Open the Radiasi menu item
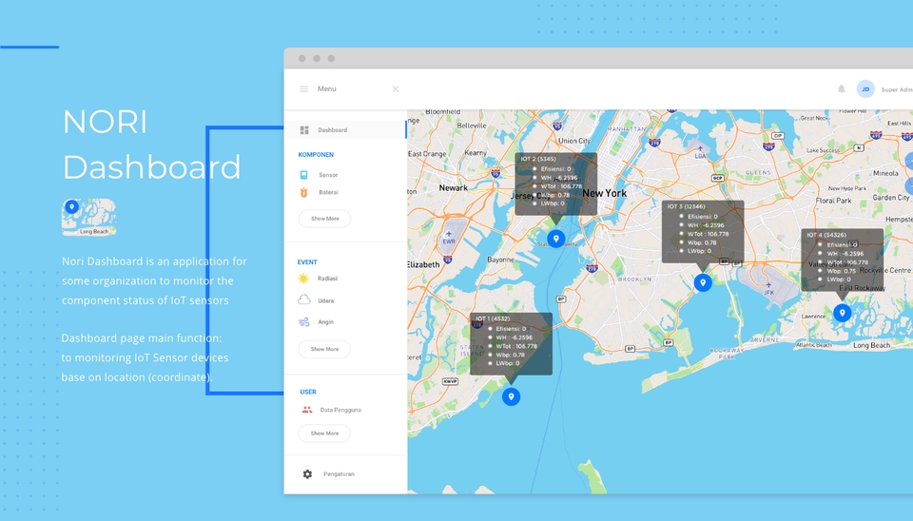The height and width of the screenshot is (521, 913). [x=327, y=279]
